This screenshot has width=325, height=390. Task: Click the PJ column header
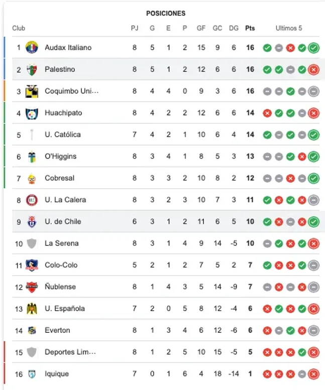pos(134,28)
